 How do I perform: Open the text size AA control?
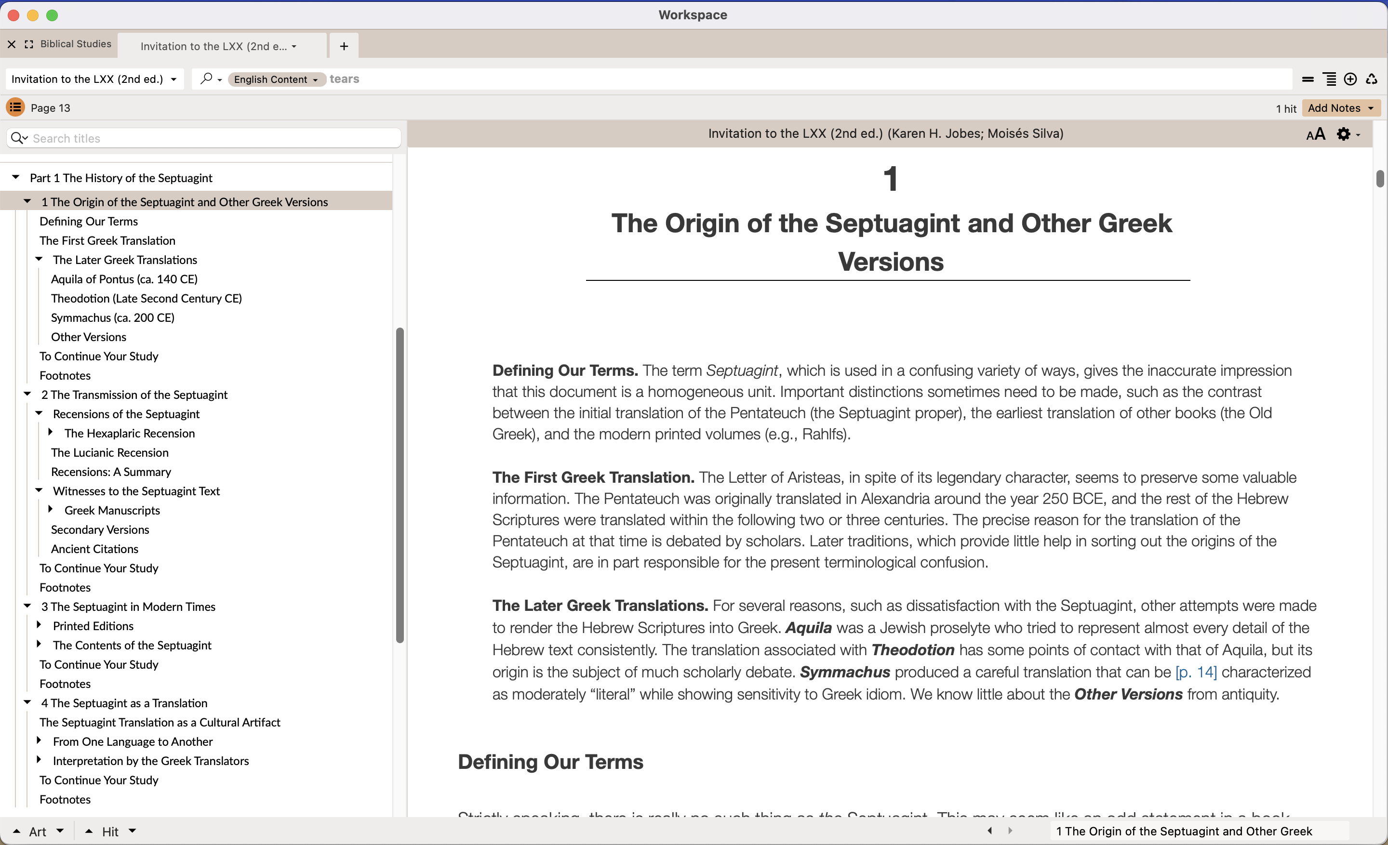(x=1315, y=134)
